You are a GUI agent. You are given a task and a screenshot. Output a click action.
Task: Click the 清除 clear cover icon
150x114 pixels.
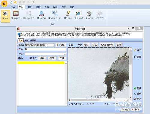pyautogui.click(x=137, y=50)
